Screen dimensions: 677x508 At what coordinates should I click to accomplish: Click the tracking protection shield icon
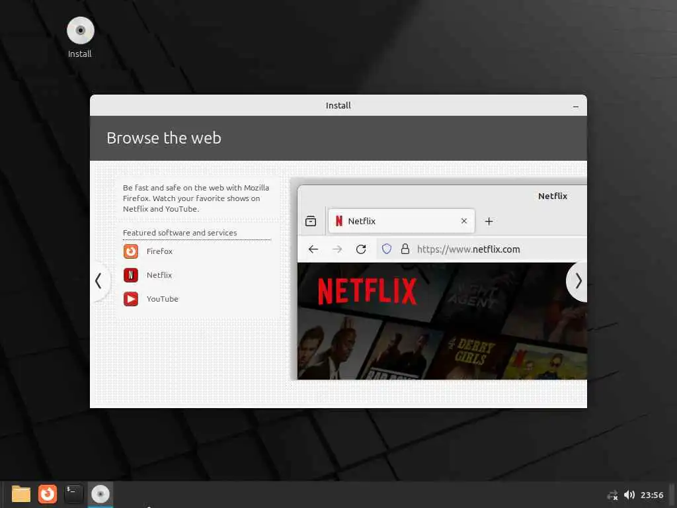tap(387, 249)
